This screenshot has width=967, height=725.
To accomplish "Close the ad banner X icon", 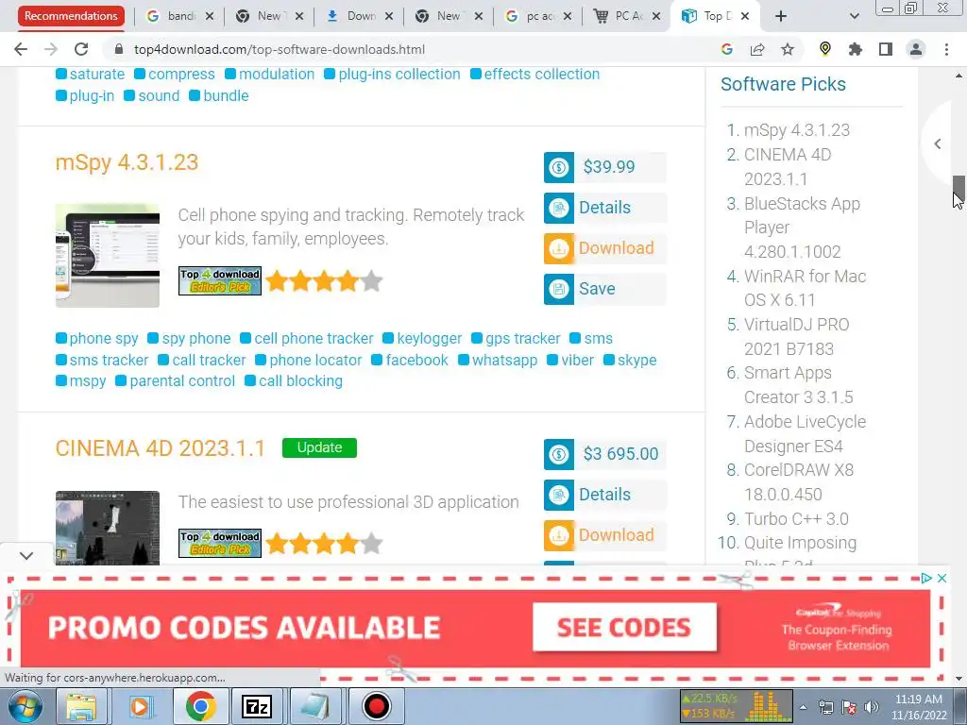I will point(942,579).
